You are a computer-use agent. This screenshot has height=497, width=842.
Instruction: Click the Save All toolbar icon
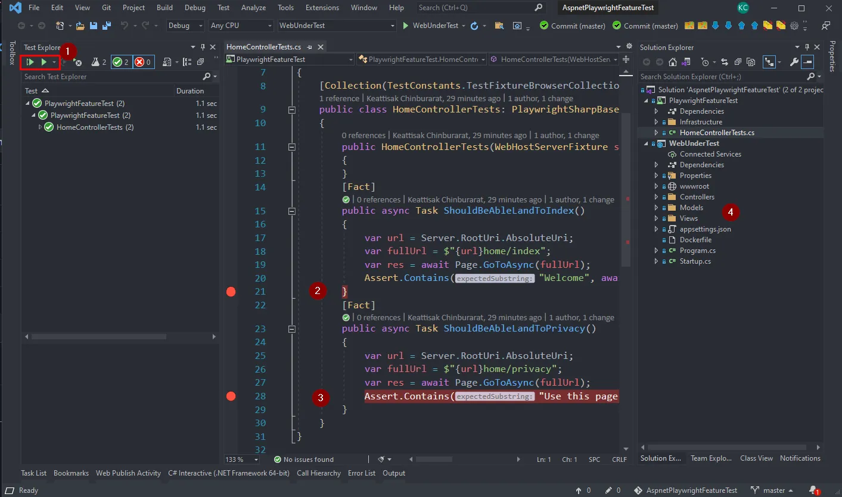click(x=106, y=26)
